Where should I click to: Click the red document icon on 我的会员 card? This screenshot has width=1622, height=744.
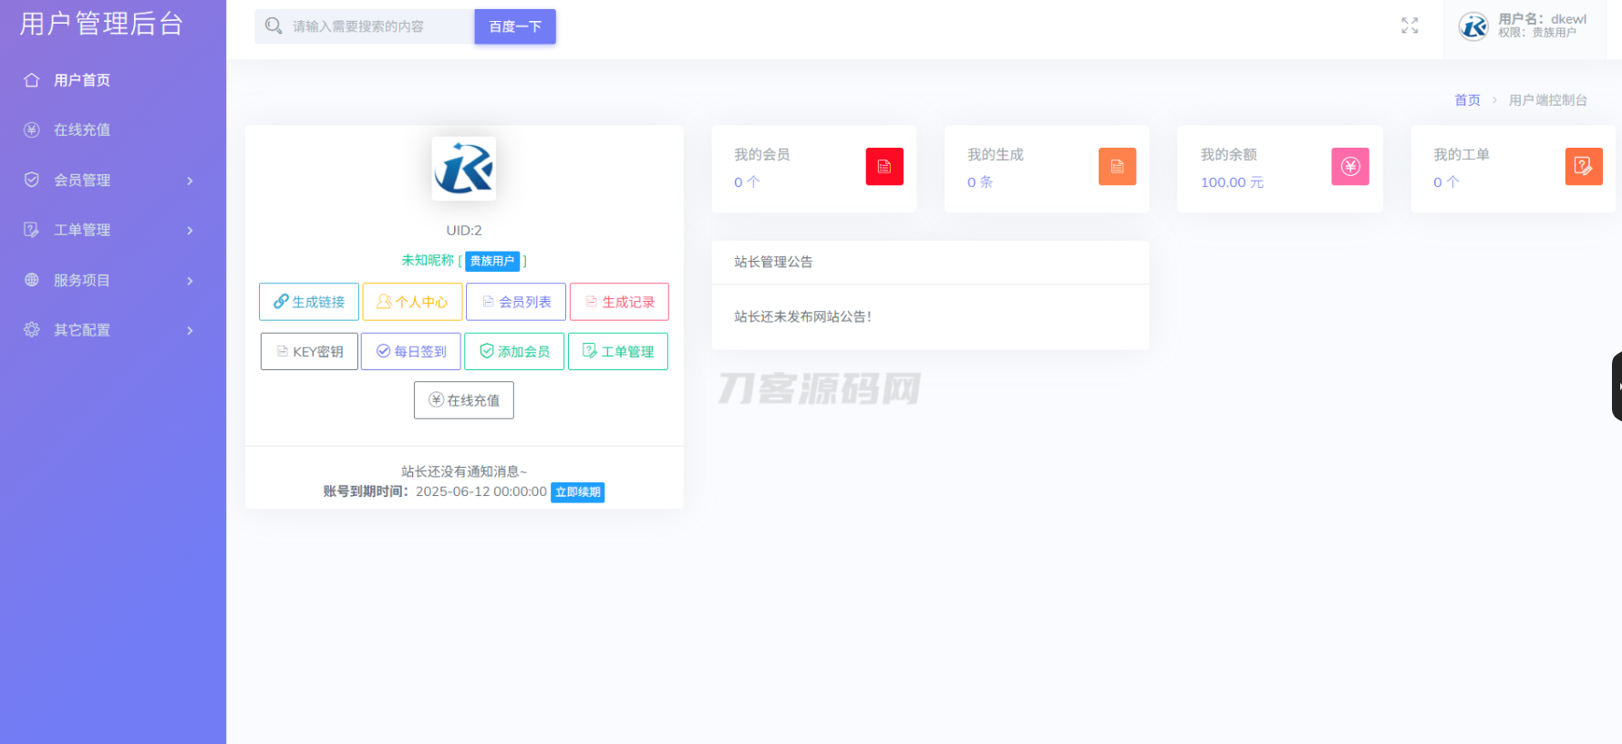click(884, 167)
